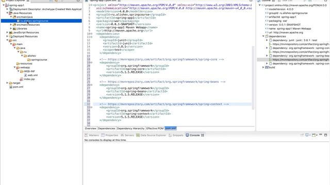This screenshot has width=330, height=185.
Task: Click the spring-core repository URL comment
Action: click(161, 60)
